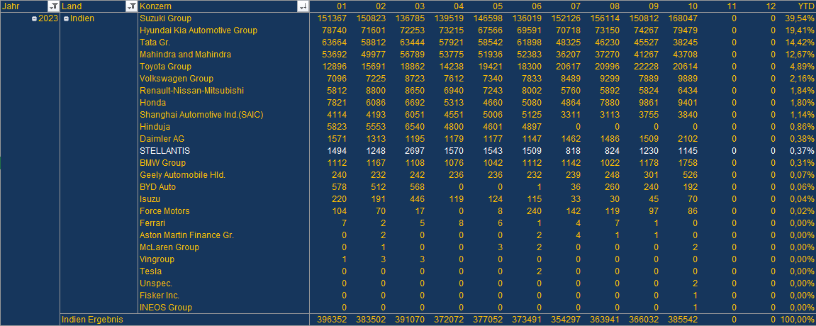Select the Fisker Inc. label
Screen dimensions: 816x326
coord(160,296)
